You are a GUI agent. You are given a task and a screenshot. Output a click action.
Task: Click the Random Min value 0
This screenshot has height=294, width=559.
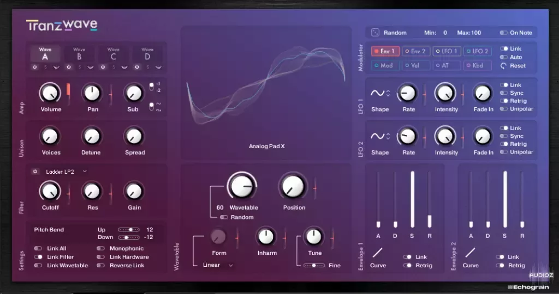[445, 33]
